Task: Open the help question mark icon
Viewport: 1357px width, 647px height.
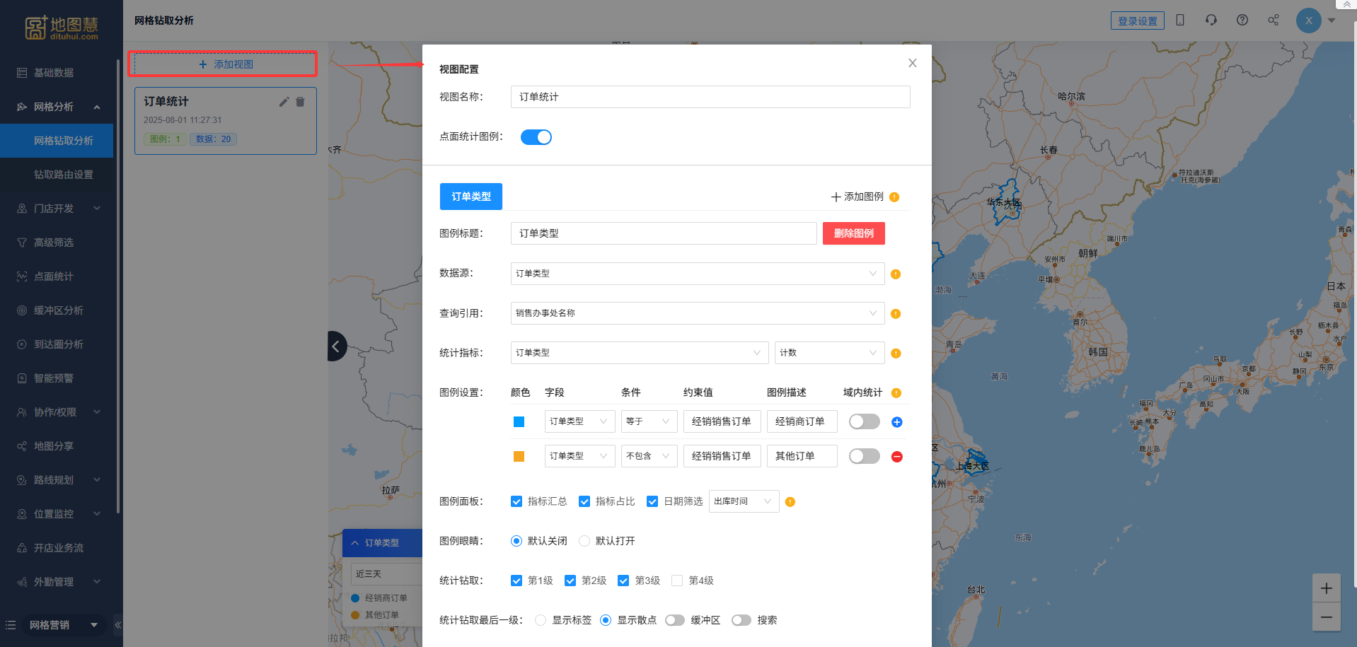Action: pos(1242,21)
